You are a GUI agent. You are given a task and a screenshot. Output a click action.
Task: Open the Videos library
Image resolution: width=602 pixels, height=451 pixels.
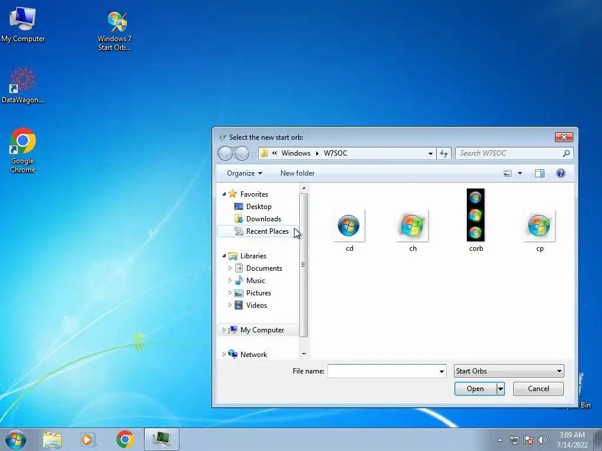[256, 305]
